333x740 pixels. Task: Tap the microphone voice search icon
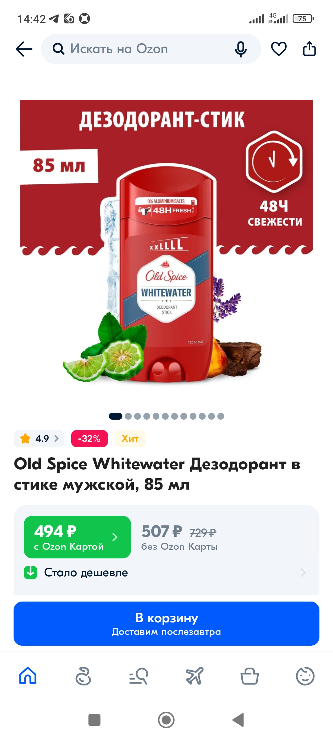tap(241, 49)
